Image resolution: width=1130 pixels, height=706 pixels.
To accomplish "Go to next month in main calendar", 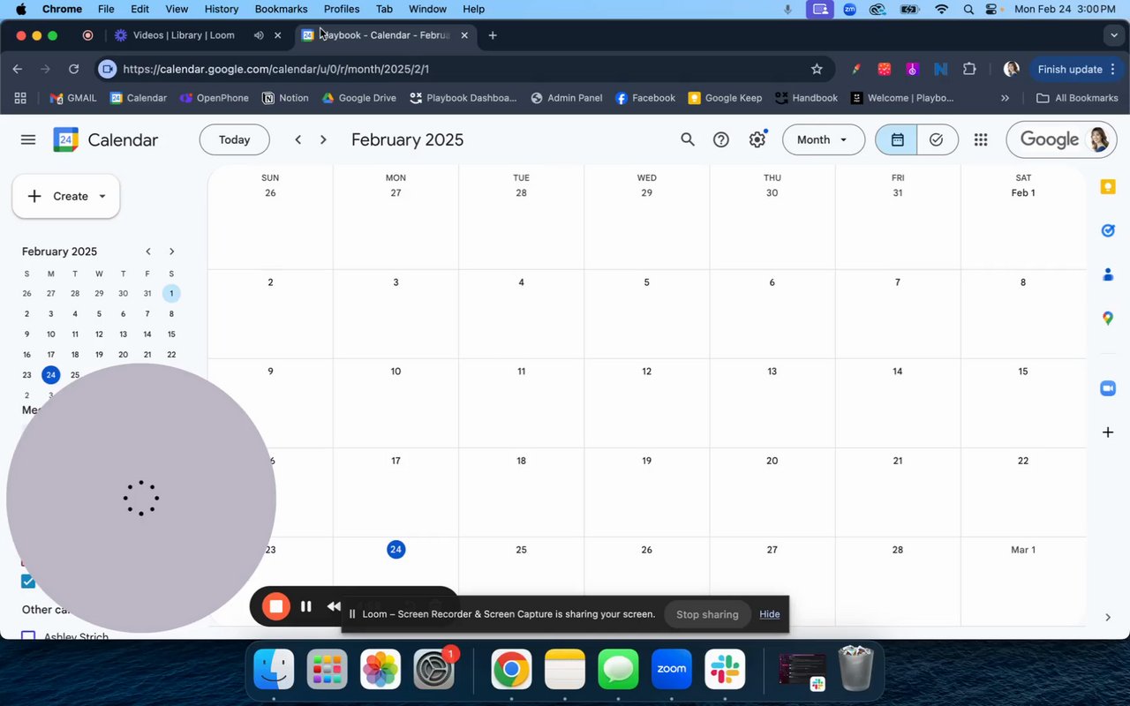I will coord(323,139).
